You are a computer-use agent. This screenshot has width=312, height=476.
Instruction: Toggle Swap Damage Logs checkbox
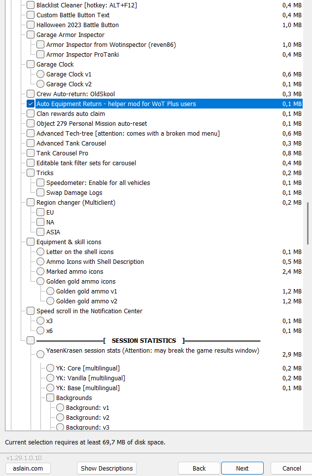click(x=40, y=192)
